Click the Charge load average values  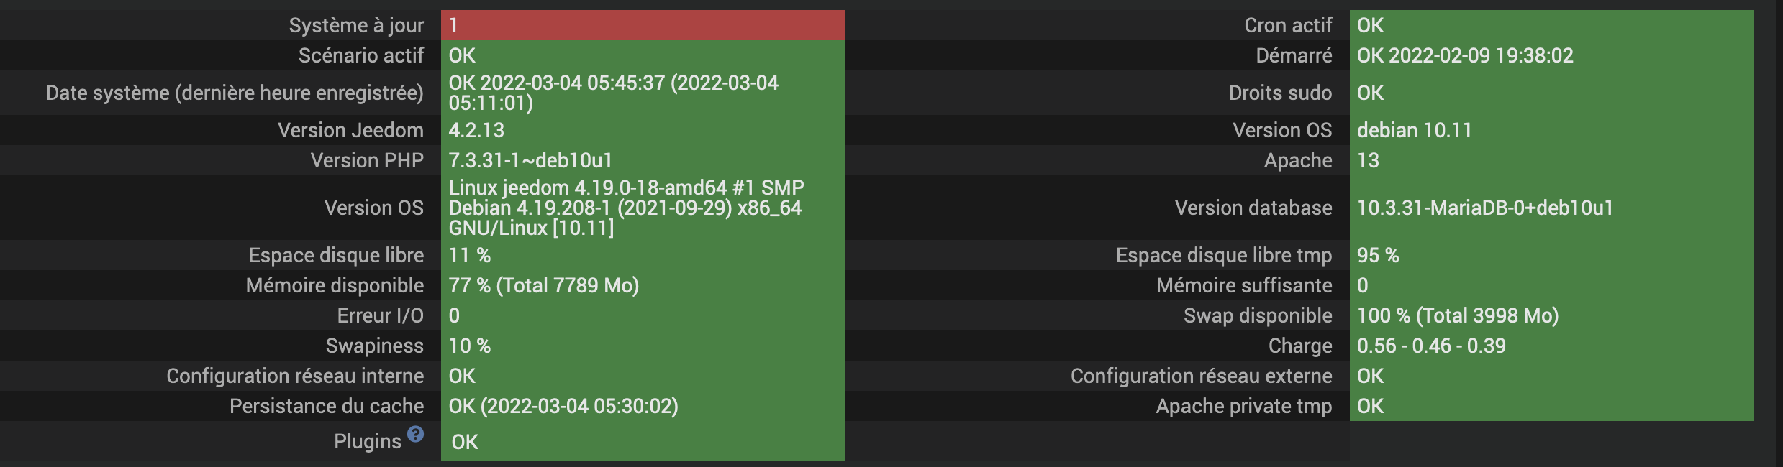pyautogui.click(x=1431, y=346)
